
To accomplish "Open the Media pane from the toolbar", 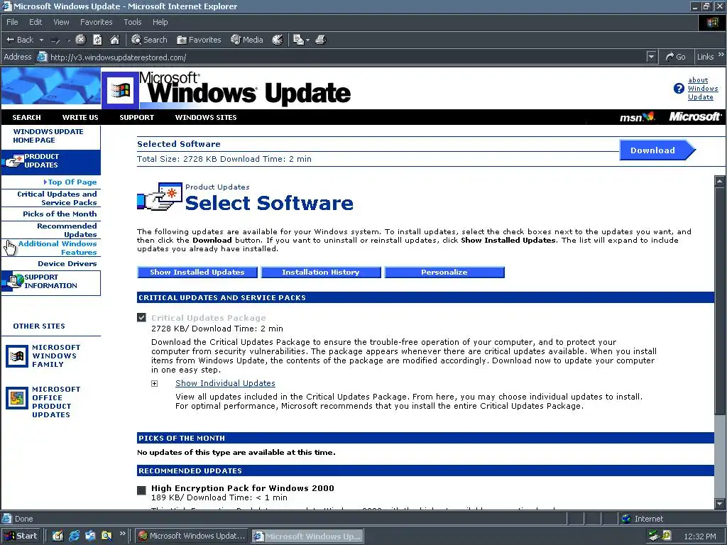I will 247,40.
